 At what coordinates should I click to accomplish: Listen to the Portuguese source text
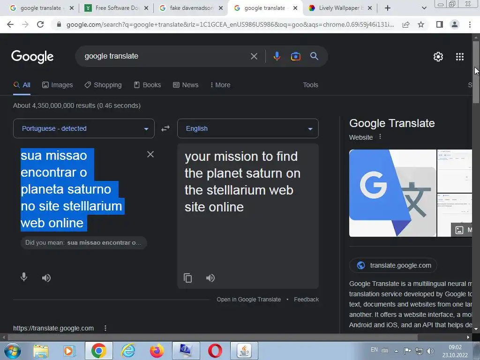46,278
